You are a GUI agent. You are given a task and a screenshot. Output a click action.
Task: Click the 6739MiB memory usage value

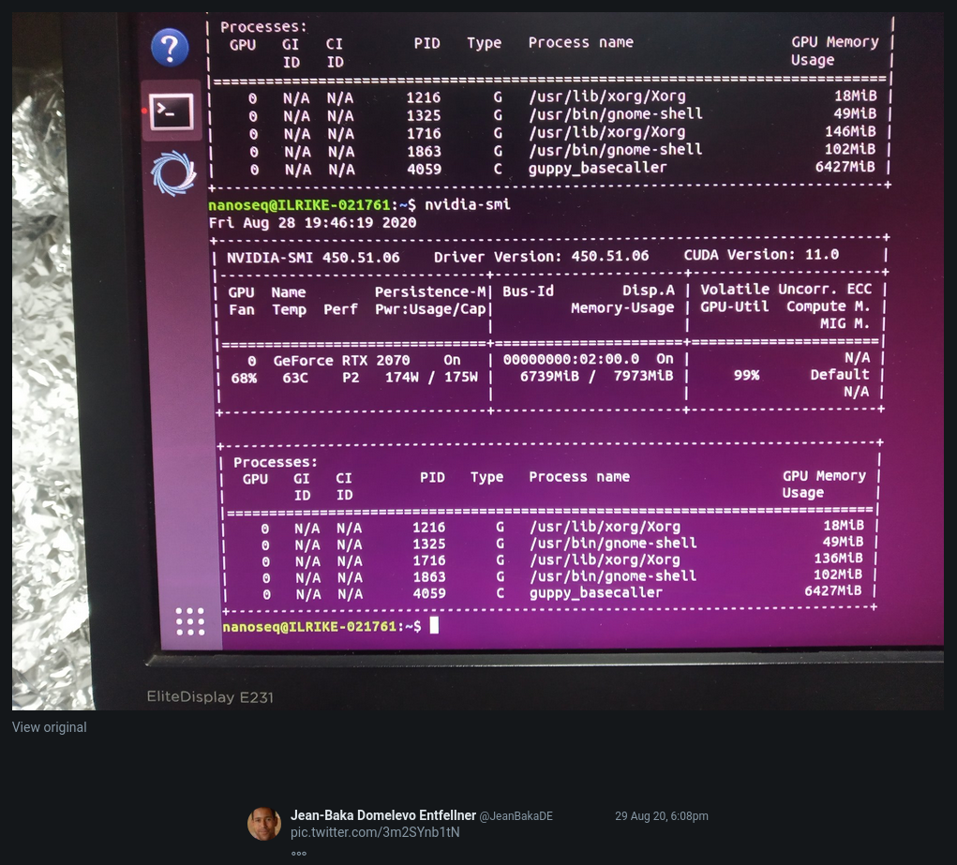coord(548,376)
